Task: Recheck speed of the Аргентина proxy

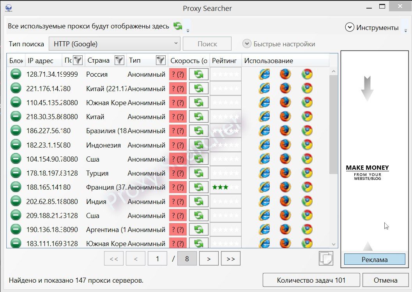Action: pos(199,230)
